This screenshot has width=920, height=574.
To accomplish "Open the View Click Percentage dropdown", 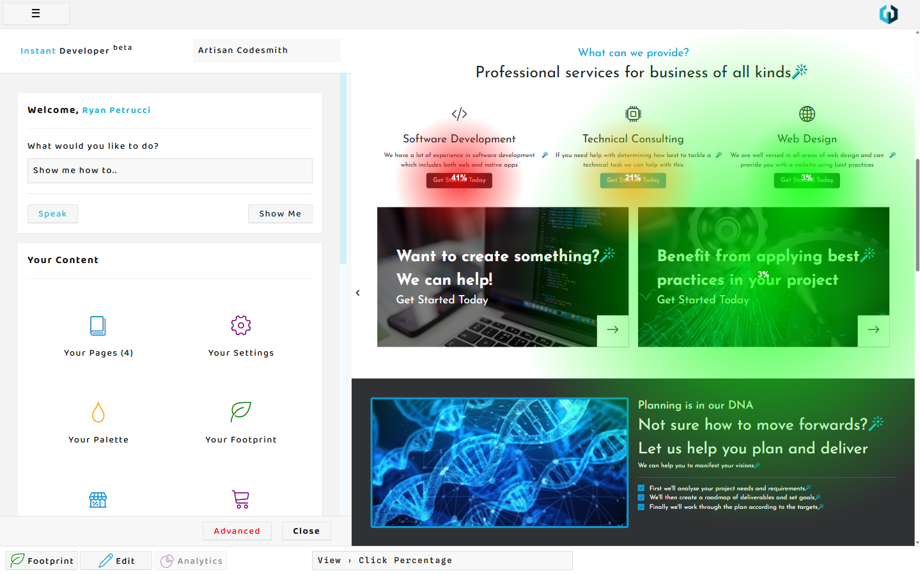I will click(x=442, y=561).
